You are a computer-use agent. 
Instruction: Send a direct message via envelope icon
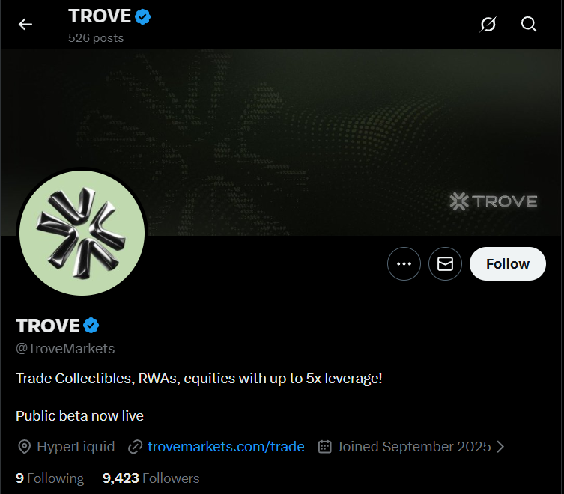tap(445, 264)
